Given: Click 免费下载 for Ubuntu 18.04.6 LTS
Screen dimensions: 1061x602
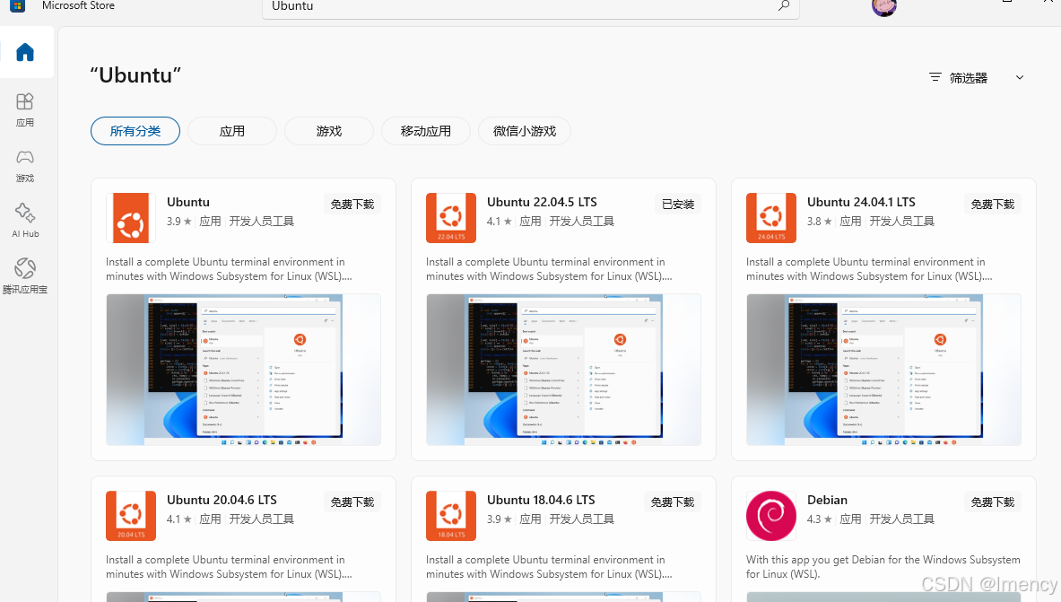Looking at the screenshot, I should [672, 502].
